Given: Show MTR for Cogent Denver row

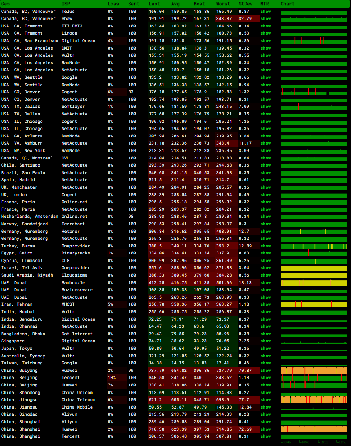Looking at the screenshot, I should point(265,92).
